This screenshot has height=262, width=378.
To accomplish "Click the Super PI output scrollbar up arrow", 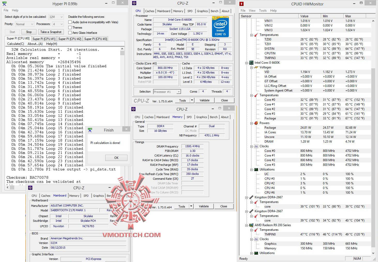I will click(122, 49).
